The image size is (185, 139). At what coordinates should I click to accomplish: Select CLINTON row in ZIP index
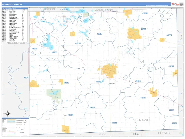pyautogui.click(x=13, y=22)
